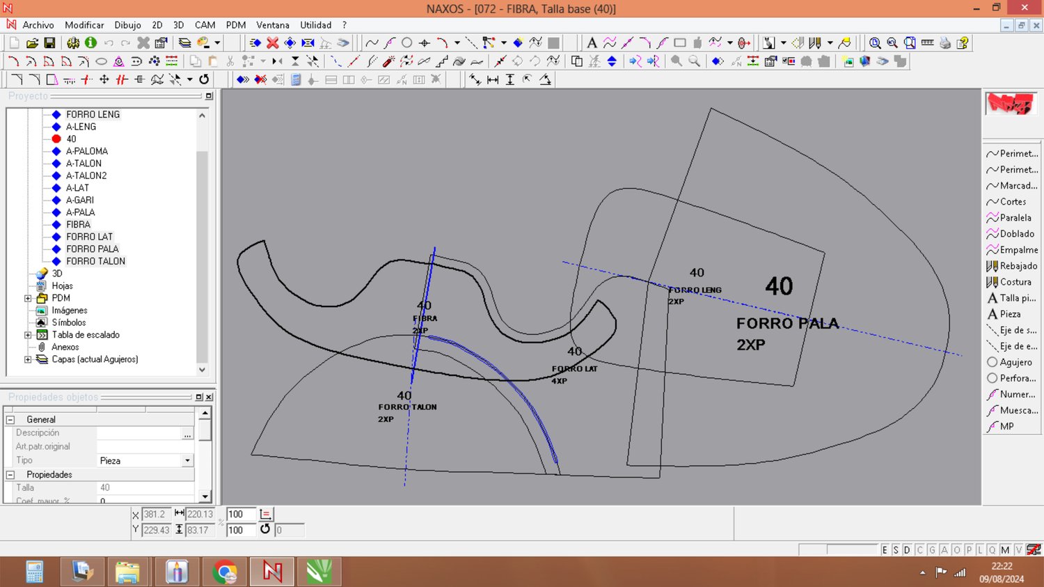The image size is (1044, 587).
Task: Click the printer icon in toolbar
Action: click(x=945, y=43)
